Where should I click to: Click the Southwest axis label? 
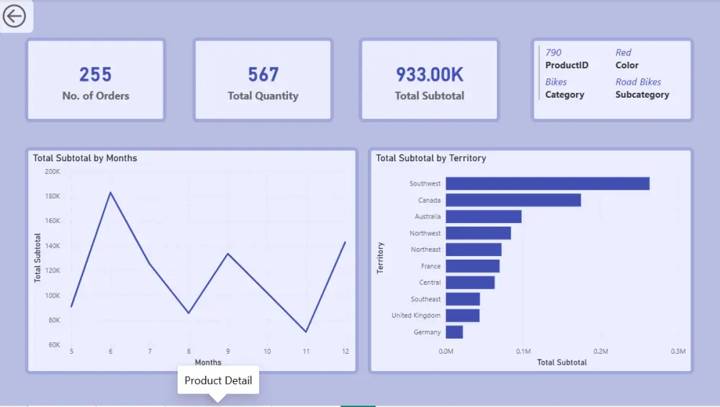[x=425, y=183]
